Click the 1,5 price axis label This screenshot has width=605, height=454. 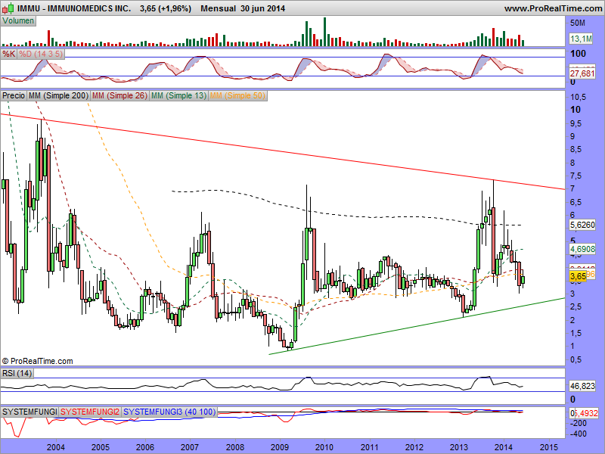(x=576, y=333)
